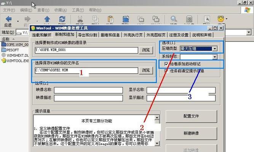Open 压缩类型 compression dropdown
The width and height of the screenshot is (254, 152).
[215, 49]
